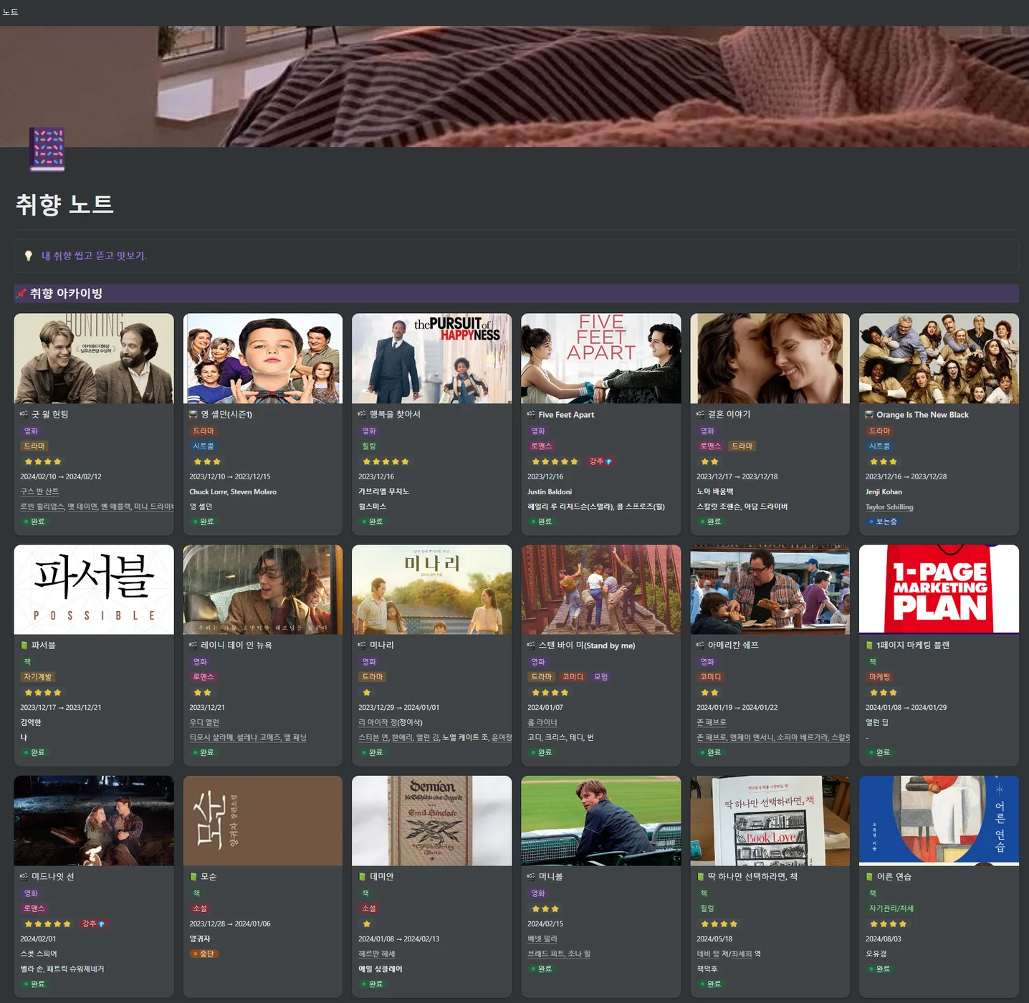Open director link 우디 앨런
Image resolution: width=1029 pixels, height=1003 pixels.
click(204, 722)
